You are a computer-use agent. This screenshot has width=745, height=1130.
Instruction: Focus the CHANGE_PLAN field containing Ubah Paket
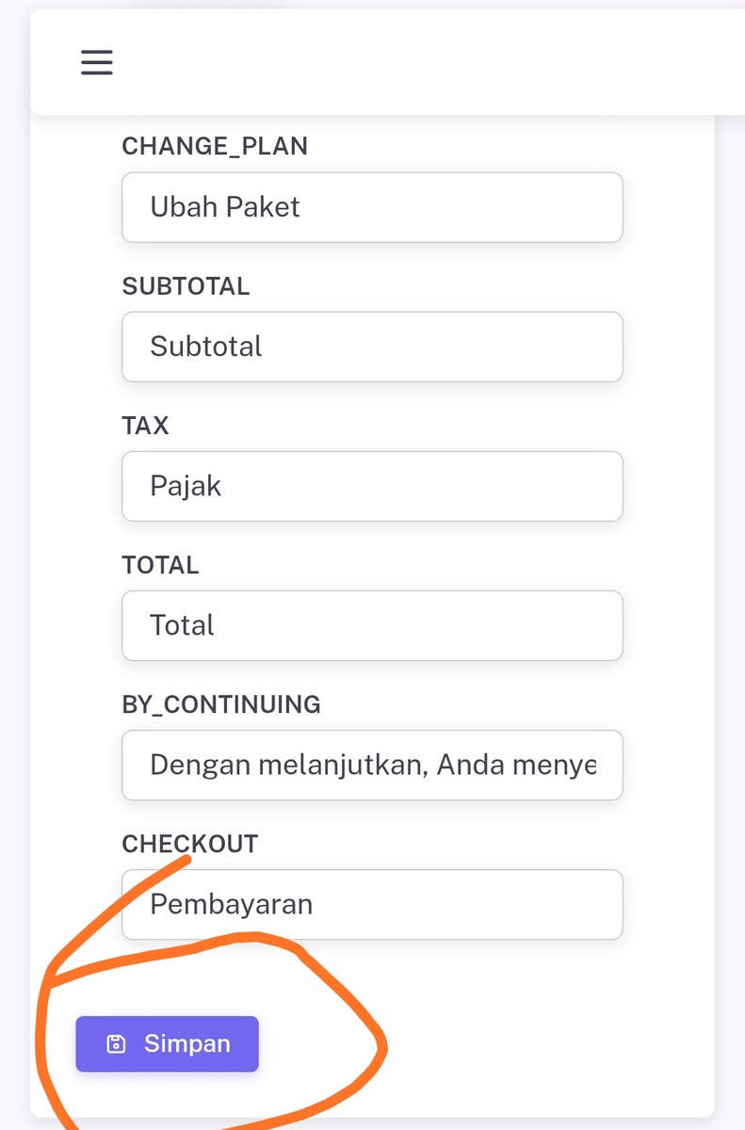pos(372,207)
